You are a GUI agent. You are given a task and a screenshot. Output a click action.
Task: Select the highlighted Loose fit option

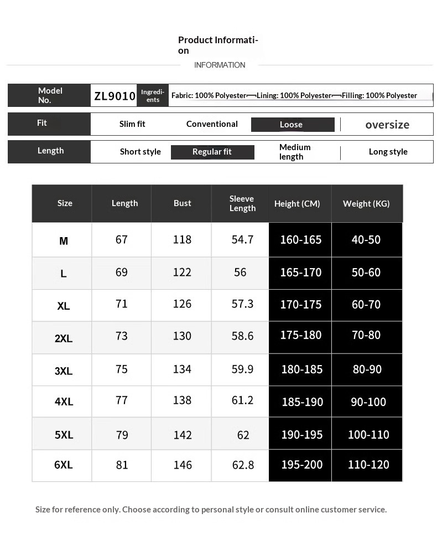(292, 125)
